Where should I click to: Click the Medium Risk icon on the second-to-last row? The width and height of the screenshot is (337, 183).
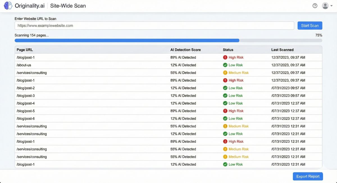225,157
